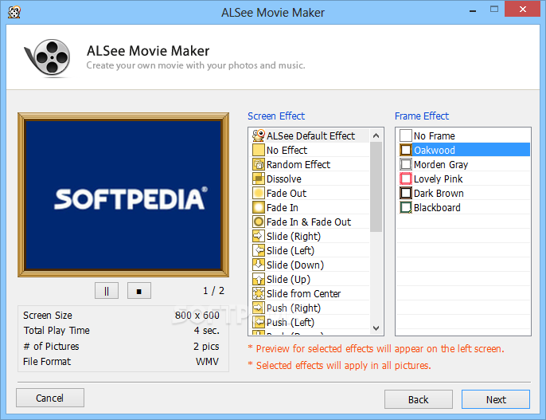Click the No Effect icon
546x420 pixels.
(259, 150)
